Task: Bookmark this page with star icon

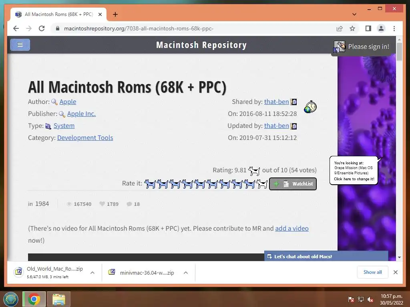Action: coord(352,28)
